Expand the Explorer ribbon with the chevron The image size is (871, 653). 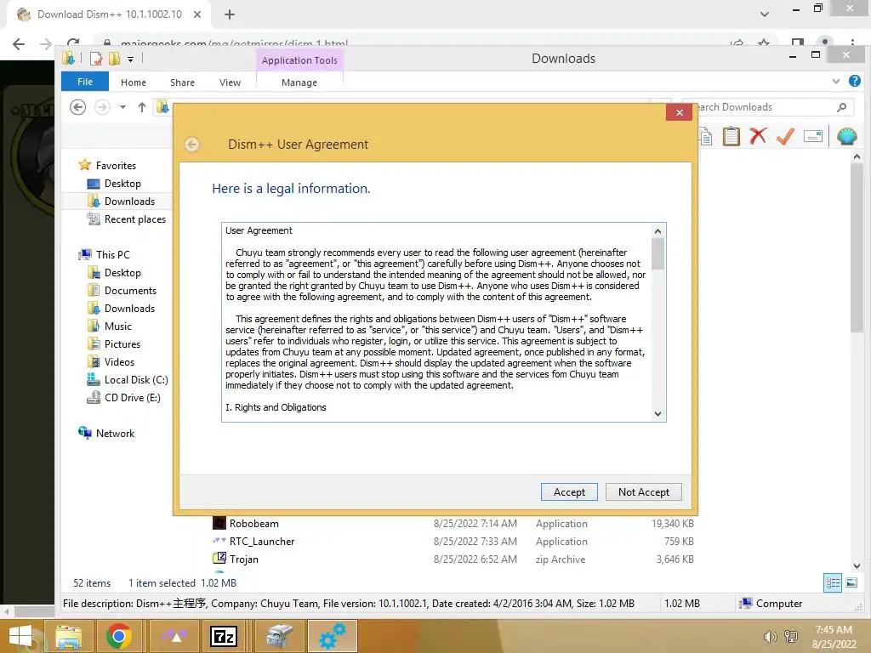pyautogui.click(x=836, y=82)
